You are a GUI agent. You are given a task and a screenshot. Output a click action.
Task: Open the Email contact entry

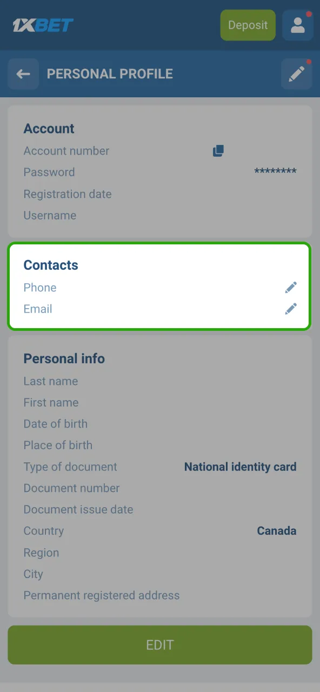point(37,309)
